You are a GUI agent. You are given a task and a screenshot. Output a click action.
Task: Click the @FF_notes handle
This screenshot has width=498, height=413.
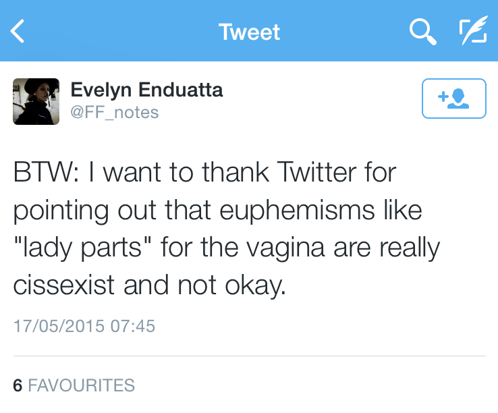pos(115,112)
